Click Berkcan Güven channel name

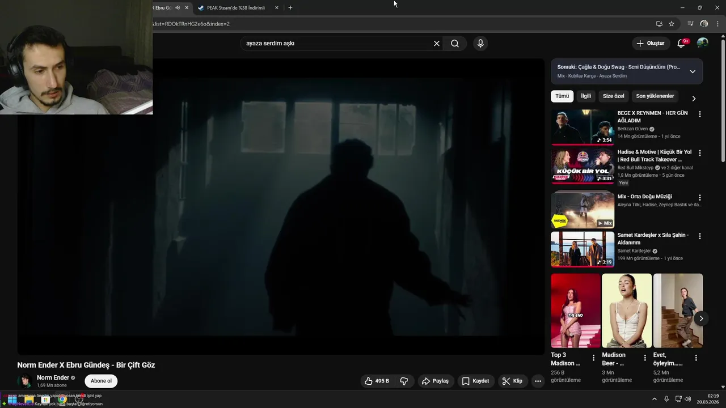[632, 129]
